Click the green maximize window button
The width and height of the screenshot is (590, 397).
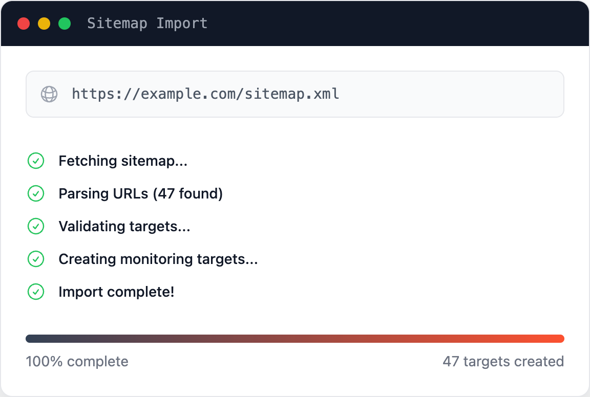coord(65,24)
